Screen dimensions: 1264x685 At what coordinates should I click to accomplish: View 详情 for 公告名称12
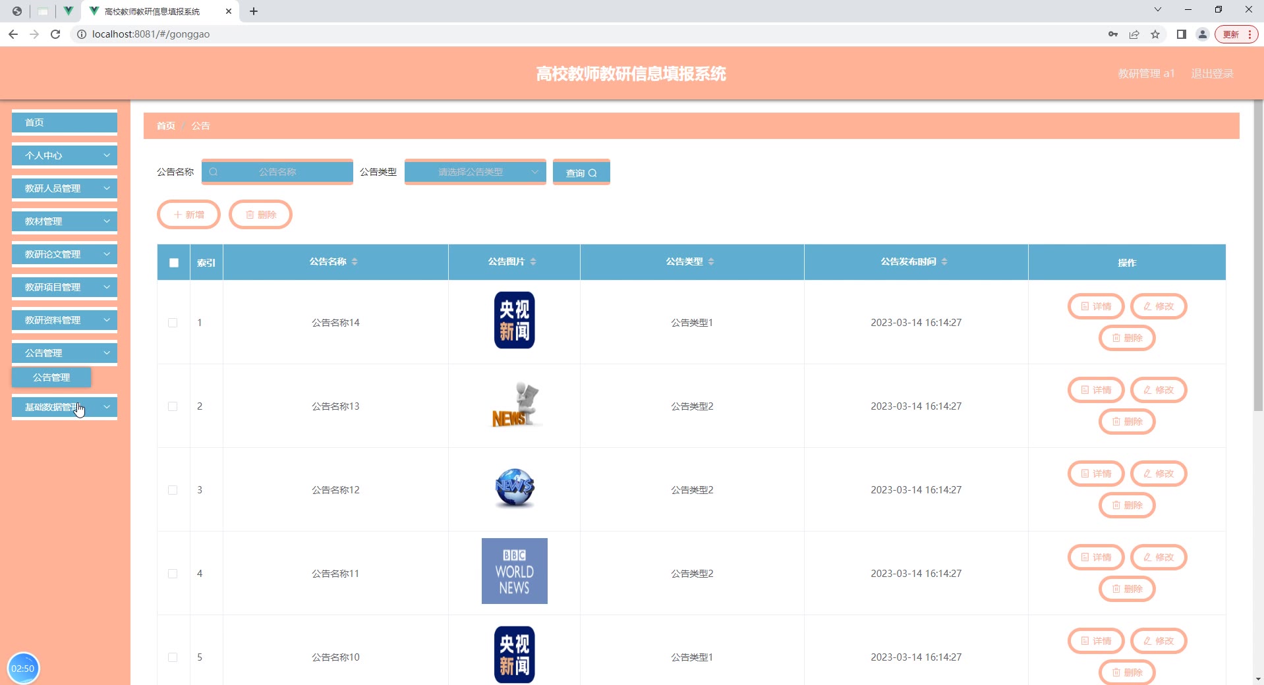coord(1096,474)
